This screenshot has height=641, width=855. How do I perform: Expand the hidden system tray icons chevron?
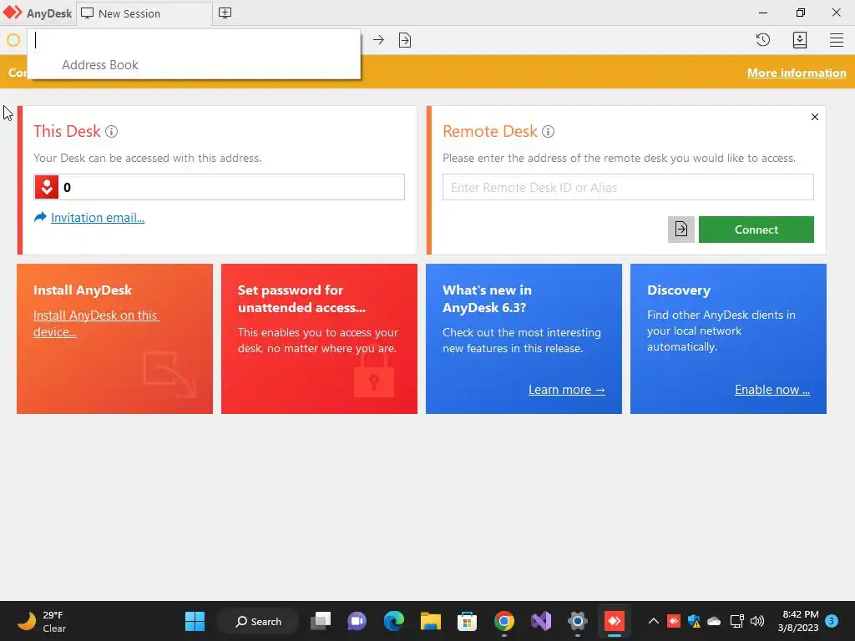pos(653,621)
